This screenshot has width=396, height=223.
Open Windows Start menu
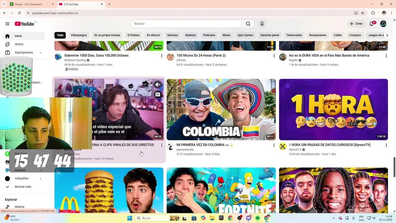tap(130, 218)
